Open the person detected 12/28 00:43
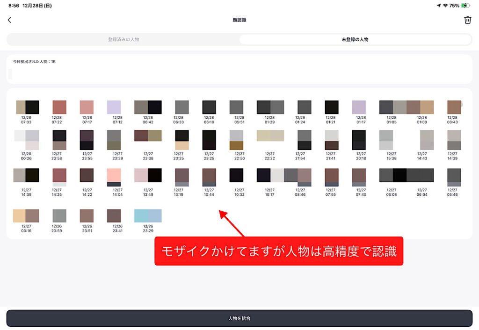The height and width of the screenshot is (330, 479). [x=454, y=108]
